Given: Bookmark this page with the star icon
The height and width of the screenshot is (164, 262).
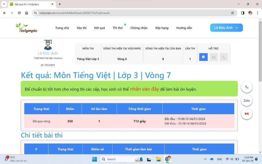Looking at the screenshot, I should point(233,13).
